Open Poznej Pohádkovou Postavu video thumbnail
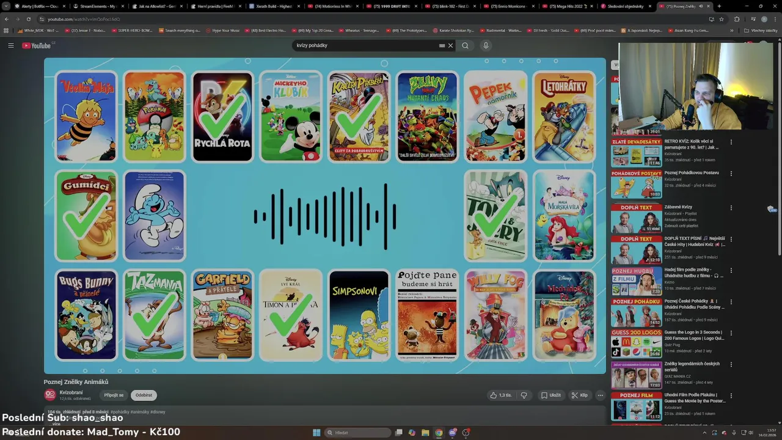Viewport: 782px width, 440px height. click(636, 184)
